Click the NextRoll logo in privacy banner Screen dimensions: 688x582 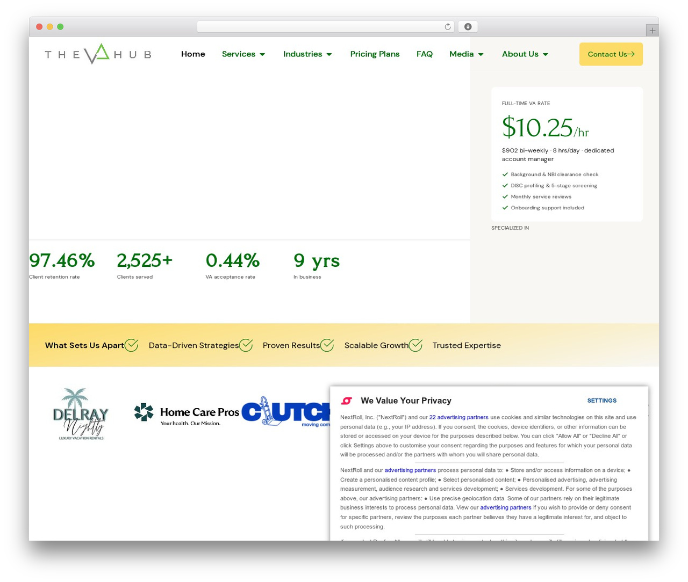point(347,401)
